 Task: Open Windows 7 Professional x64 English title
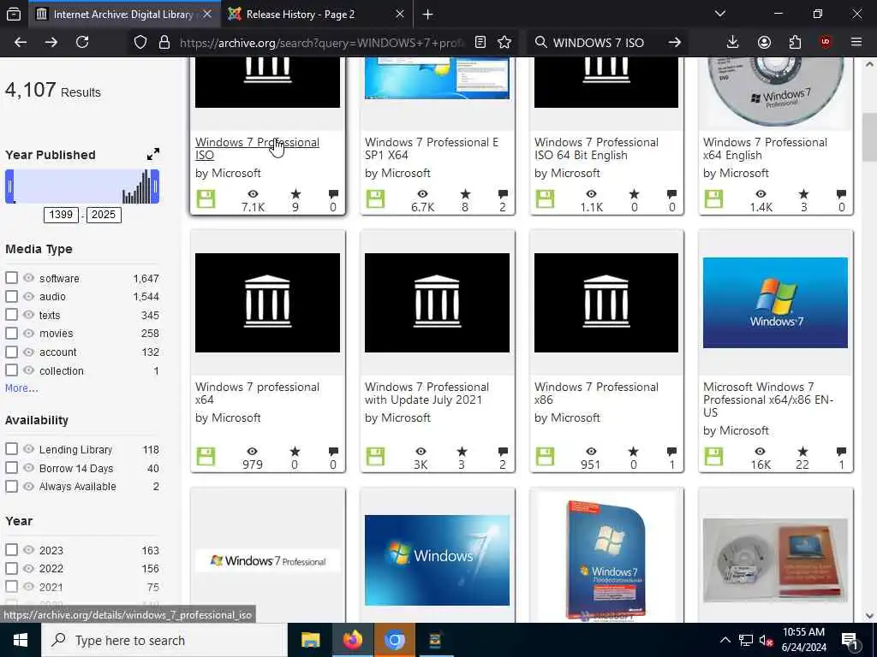(765, 149)
